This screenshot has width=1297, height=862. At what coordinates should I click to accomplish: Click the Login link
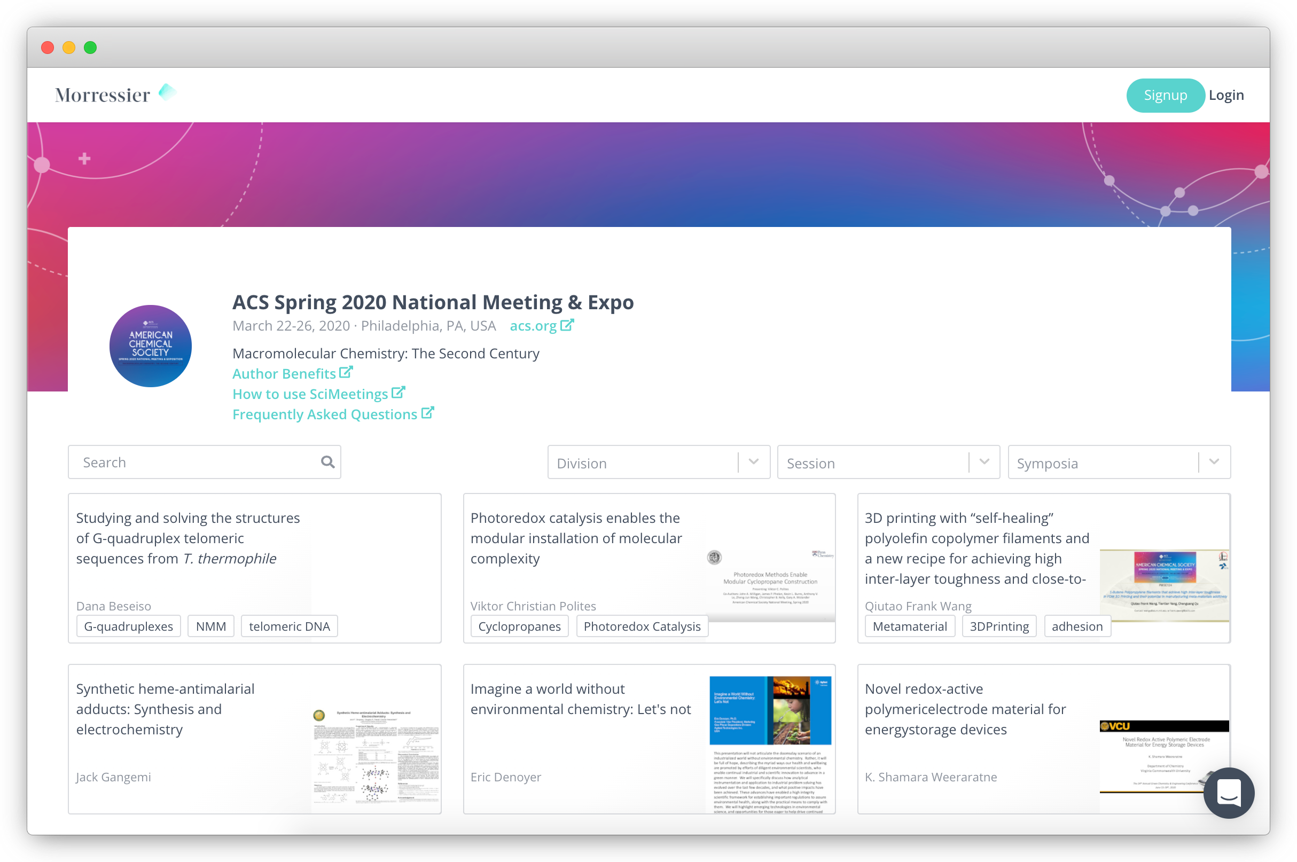[x=1225, y=95]
